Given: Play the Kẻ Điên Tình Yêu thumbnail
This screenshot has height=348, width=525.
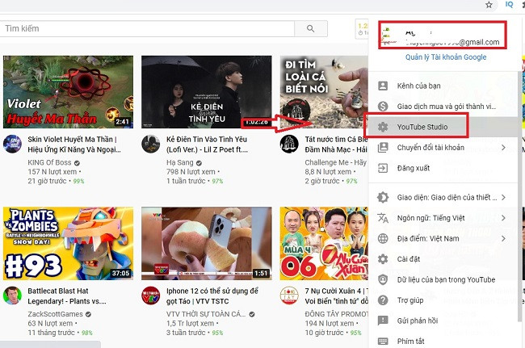Looking at the screenshot, I should click(x=207, y=92).
